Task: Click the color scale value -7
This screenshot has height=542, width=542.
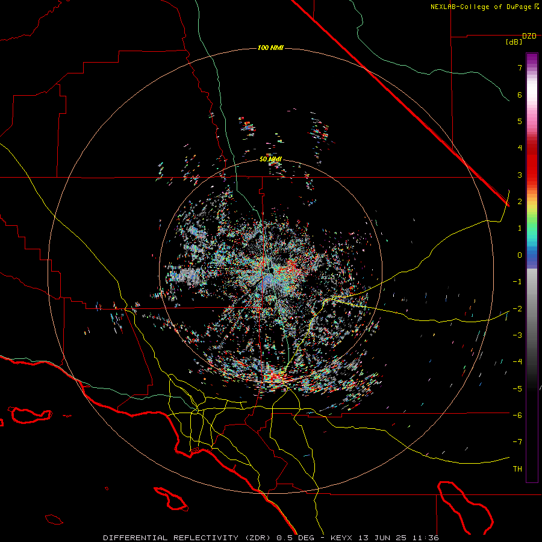Action: 517,442
